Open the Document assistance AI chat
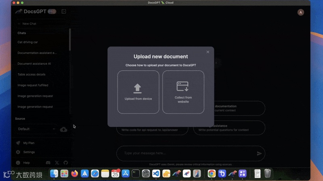Viewport: 323px width, 181px height. [34, 64]
